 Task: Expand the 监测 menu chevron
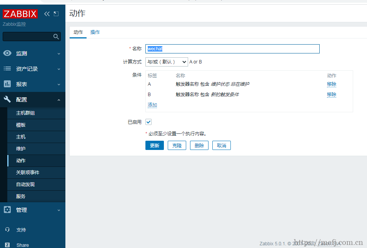pyautogui.click(x=59, y=54)
